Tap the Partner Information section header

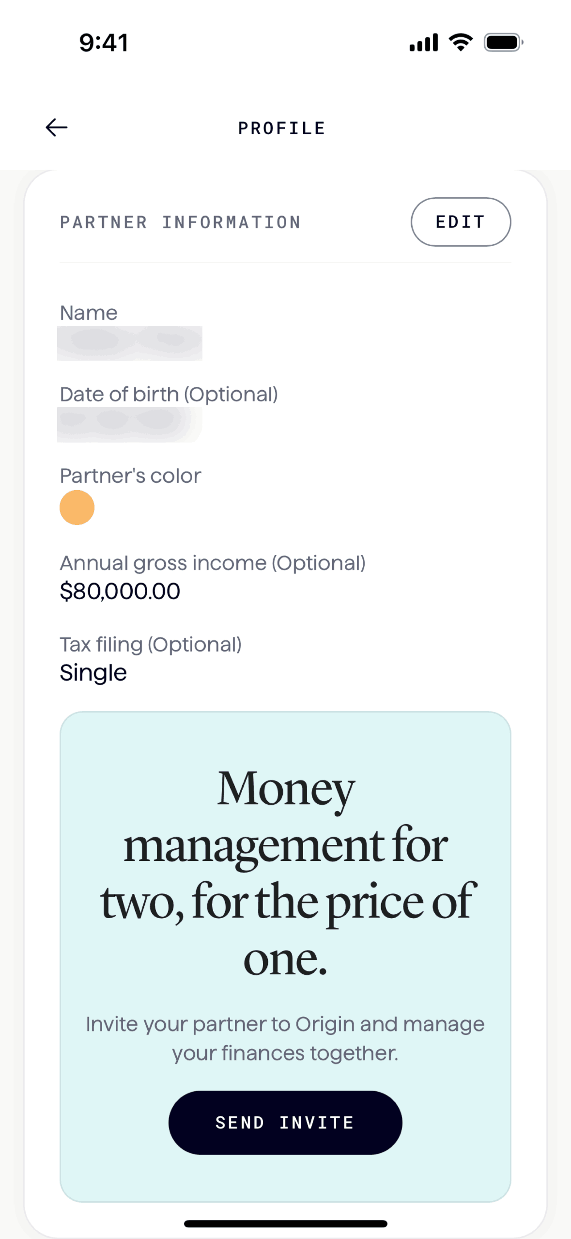point(180,222)
